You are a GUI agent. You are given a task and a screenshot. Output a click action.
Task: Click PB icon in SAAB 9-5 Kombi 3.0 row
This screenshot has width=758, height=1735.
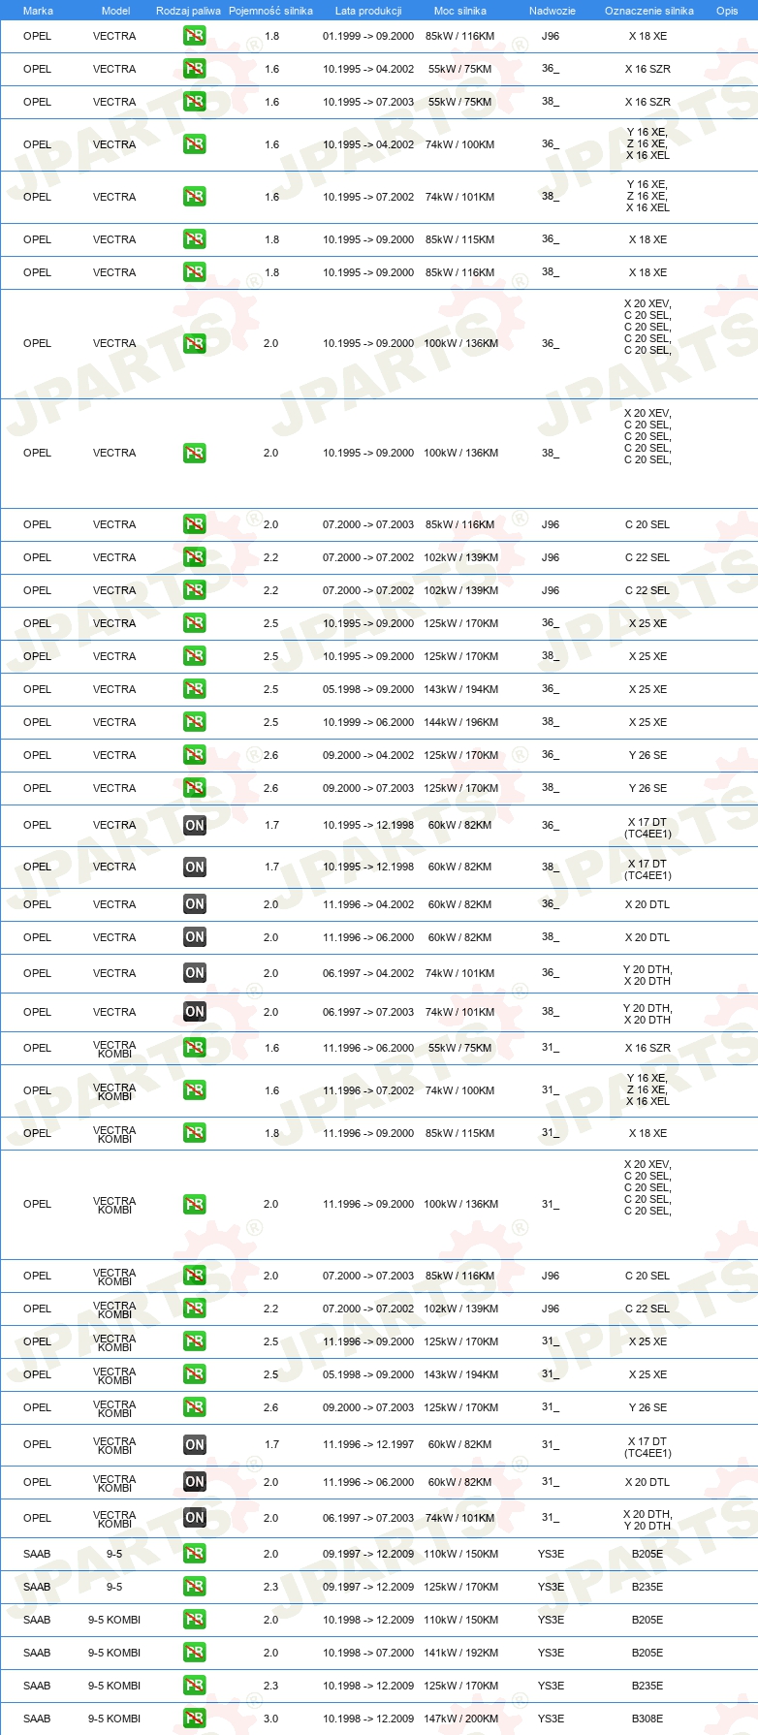[195, 1719]
